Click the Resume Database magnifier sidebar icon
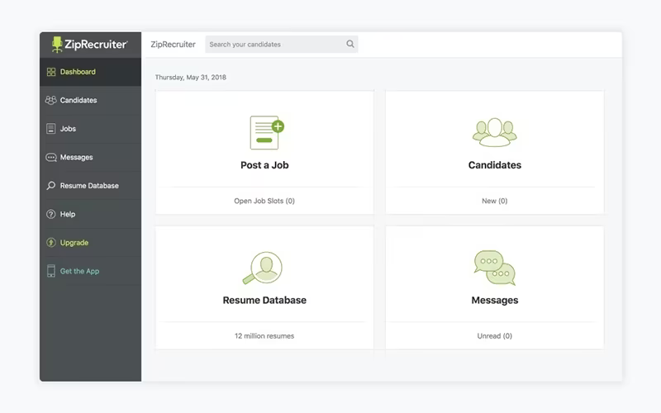The width and height of the screenshot is (661, 413). point(51,185)
